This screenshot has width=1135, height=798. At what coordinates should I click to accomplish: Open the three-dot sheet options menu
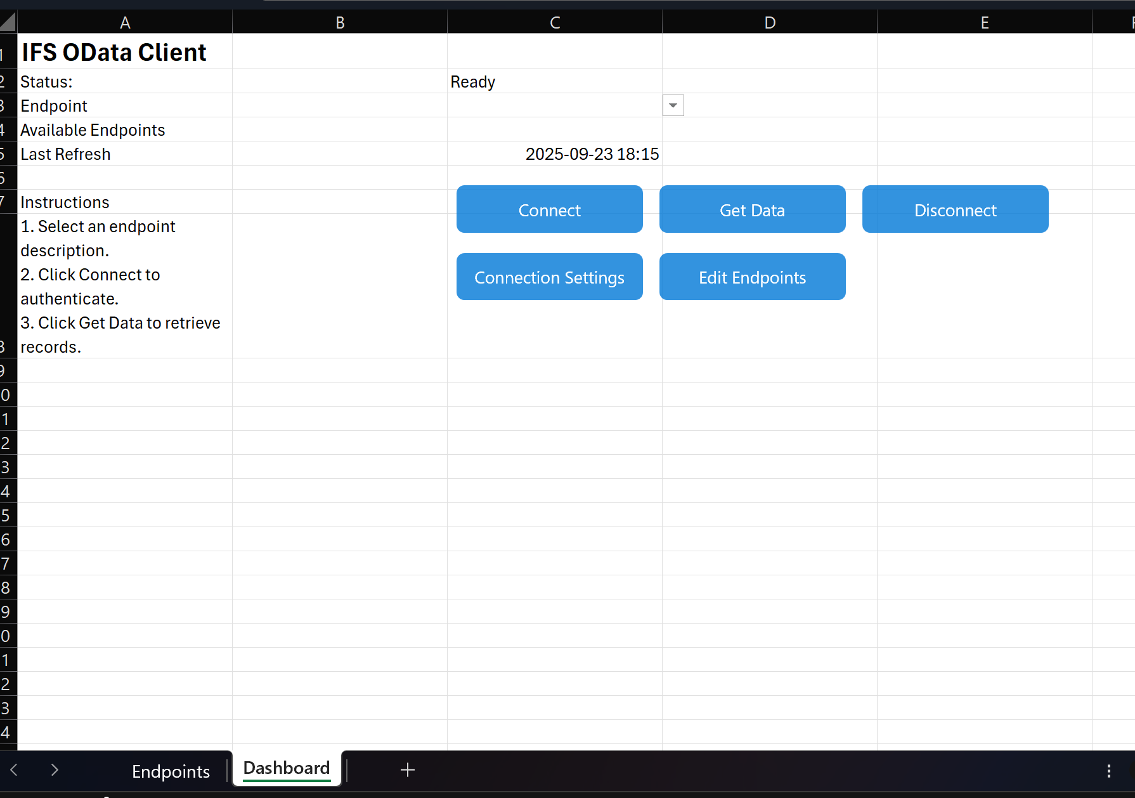1108,771
